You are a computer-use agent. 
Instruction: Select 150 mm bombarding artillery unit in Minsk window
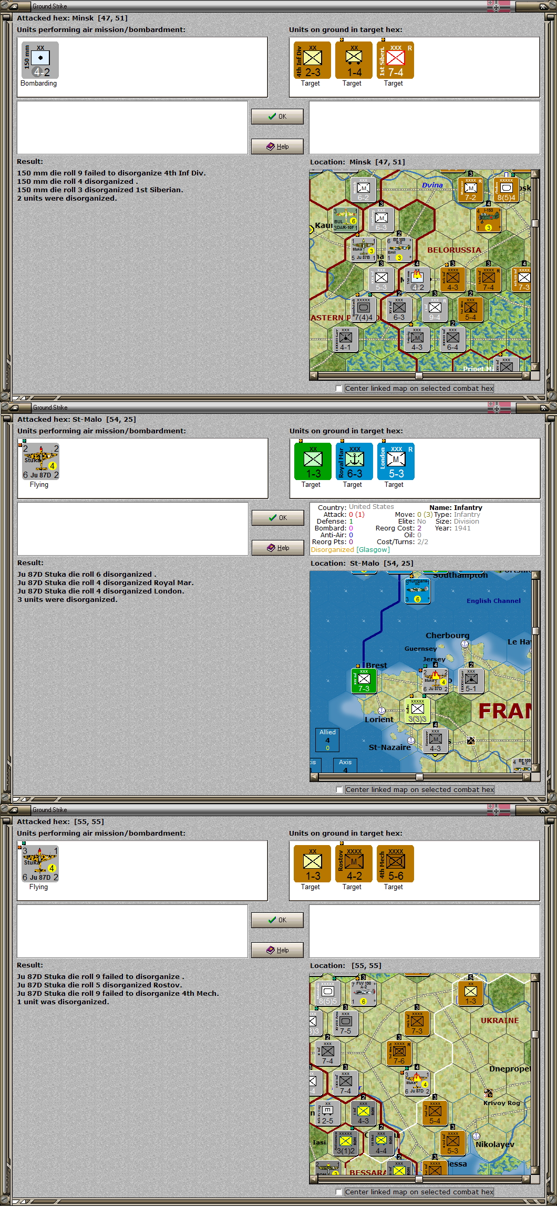click(40, 60)
